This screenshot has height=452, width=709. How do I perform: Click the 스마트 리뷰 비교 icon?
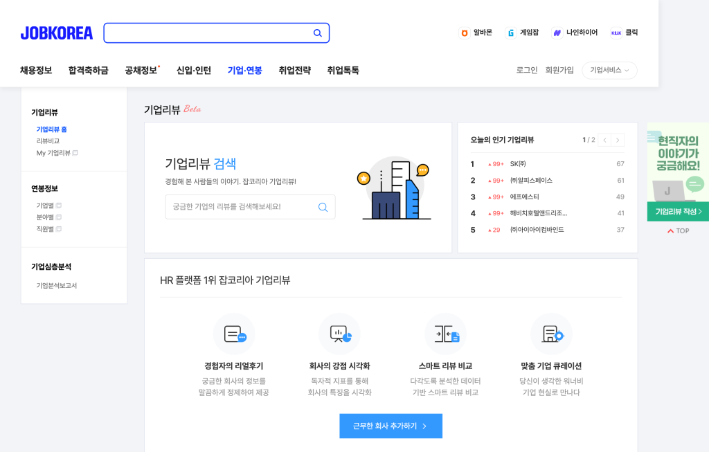tap(445, 334)
